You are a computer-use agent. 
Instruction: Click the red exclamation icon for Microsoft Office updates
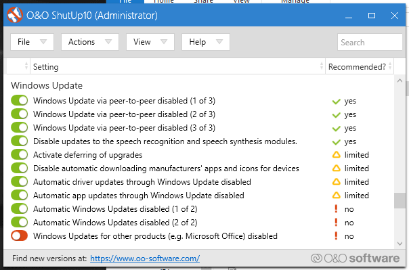pyautogui.click(x=336, y=236)
